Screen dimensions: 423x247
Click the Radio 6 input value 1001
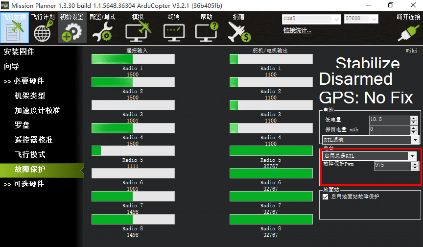(133, 189)
